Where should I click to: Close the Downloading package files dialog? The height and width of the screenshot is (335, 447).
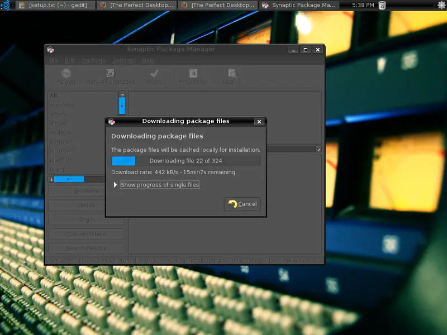pos(259,122)
